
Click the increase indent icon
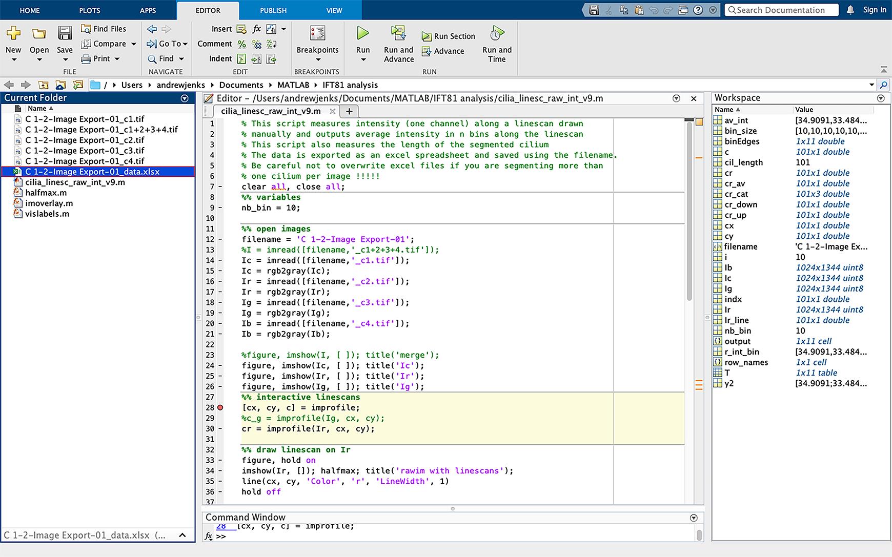pos(257,59)
